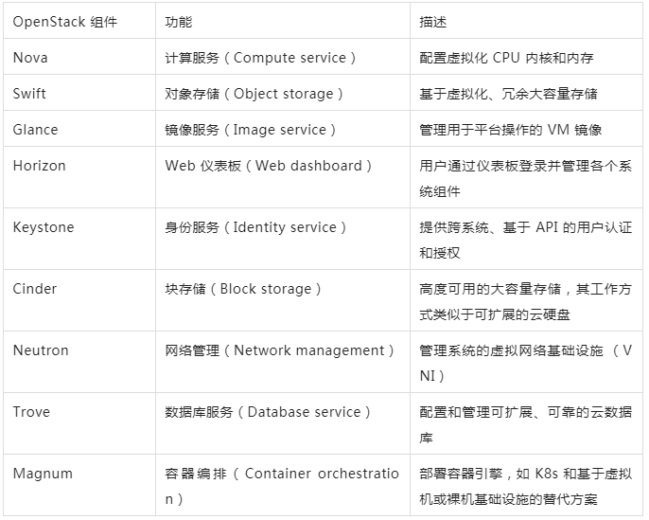Click the Swift component name
Image resolution: width=649 pixels, height=520 pixels.
tap(28, 94)
